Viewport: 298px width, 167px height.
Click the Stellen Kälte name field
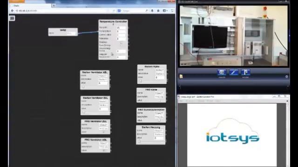pos(160,70)
